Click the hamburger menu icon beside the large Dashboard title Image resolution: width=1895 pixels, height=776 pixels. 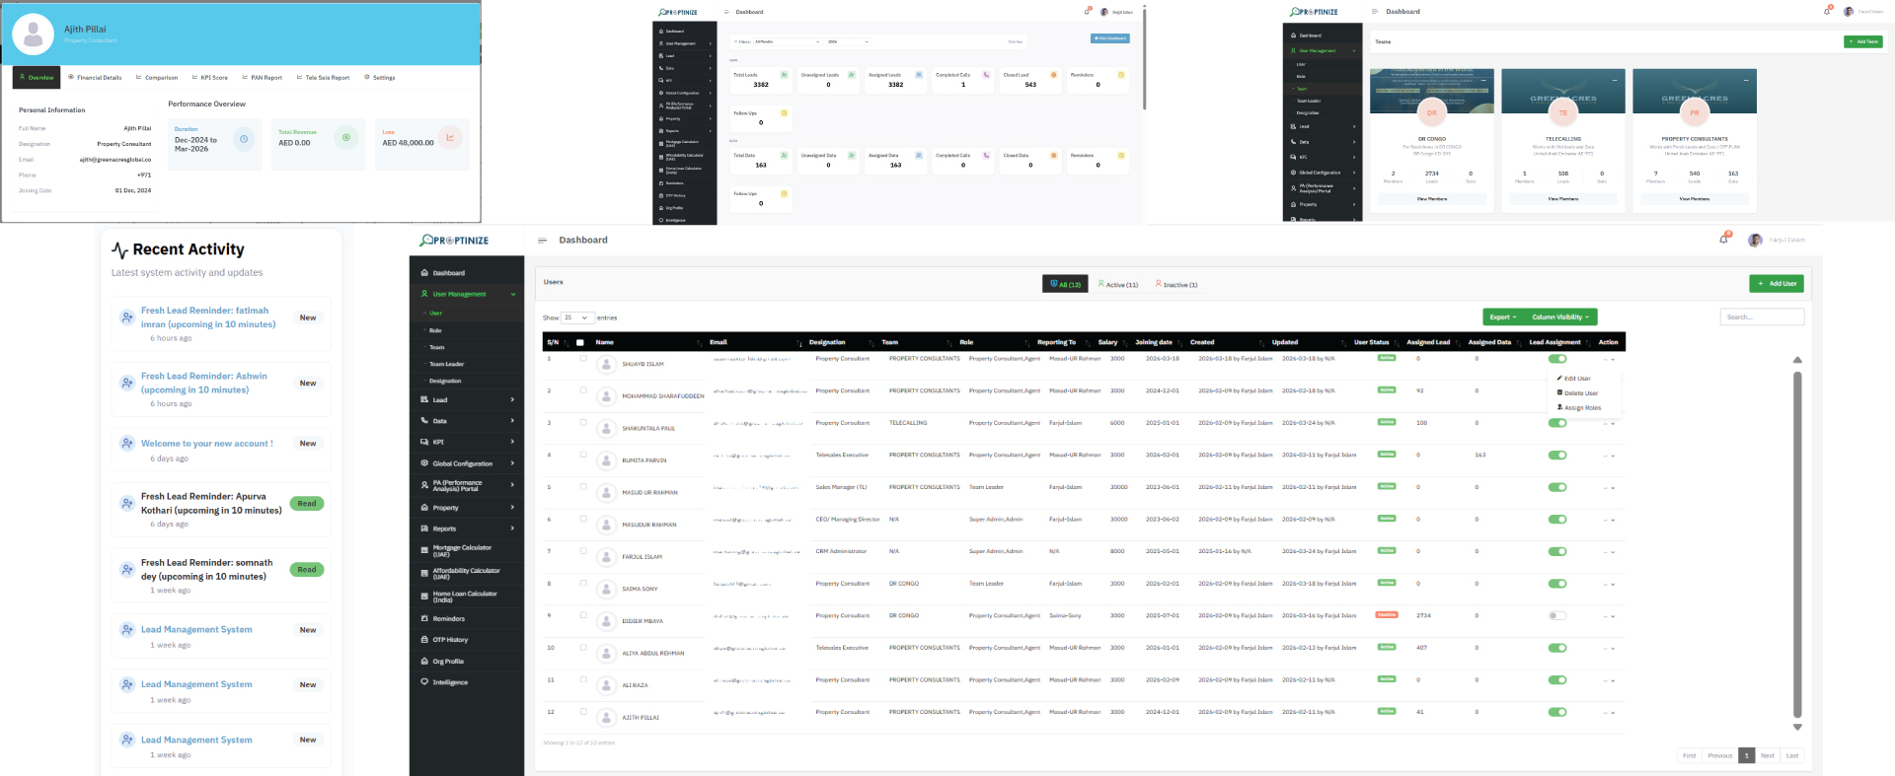click(x=542, y=241)
